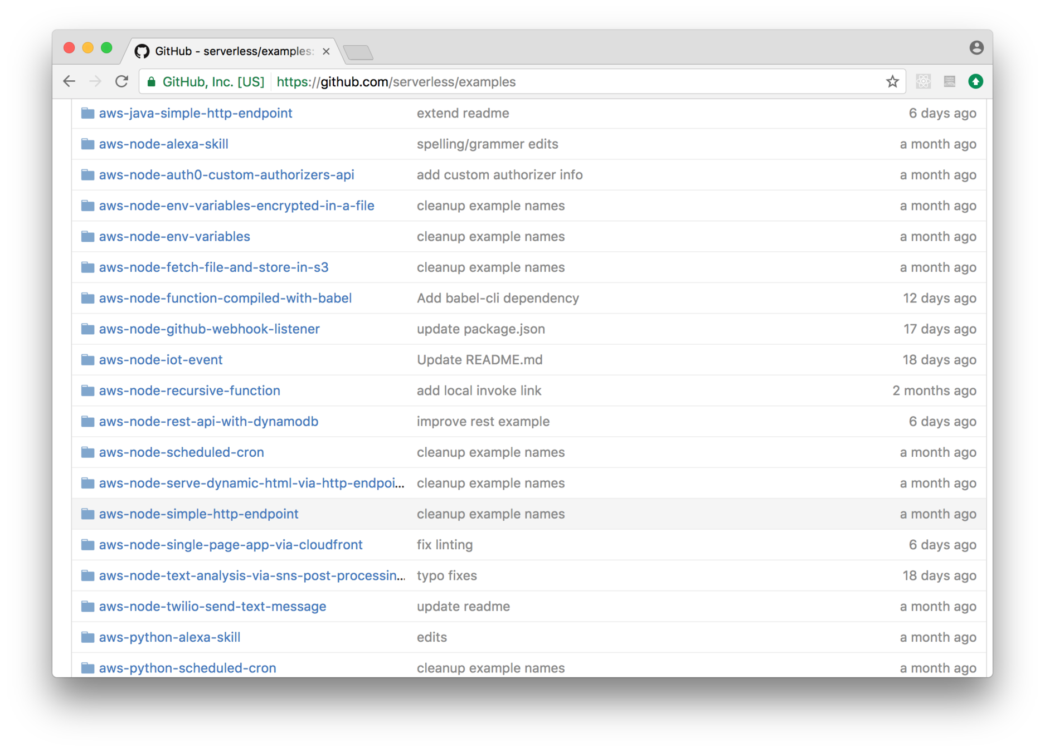Select the GitHub - serverless/examples tab
The width and height of the screenshot is (1045, 752).
coord(232,51)
